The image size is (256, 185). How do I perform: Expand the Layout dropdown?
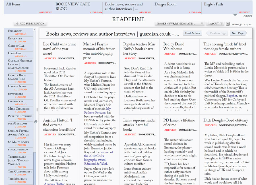(215, 24)
